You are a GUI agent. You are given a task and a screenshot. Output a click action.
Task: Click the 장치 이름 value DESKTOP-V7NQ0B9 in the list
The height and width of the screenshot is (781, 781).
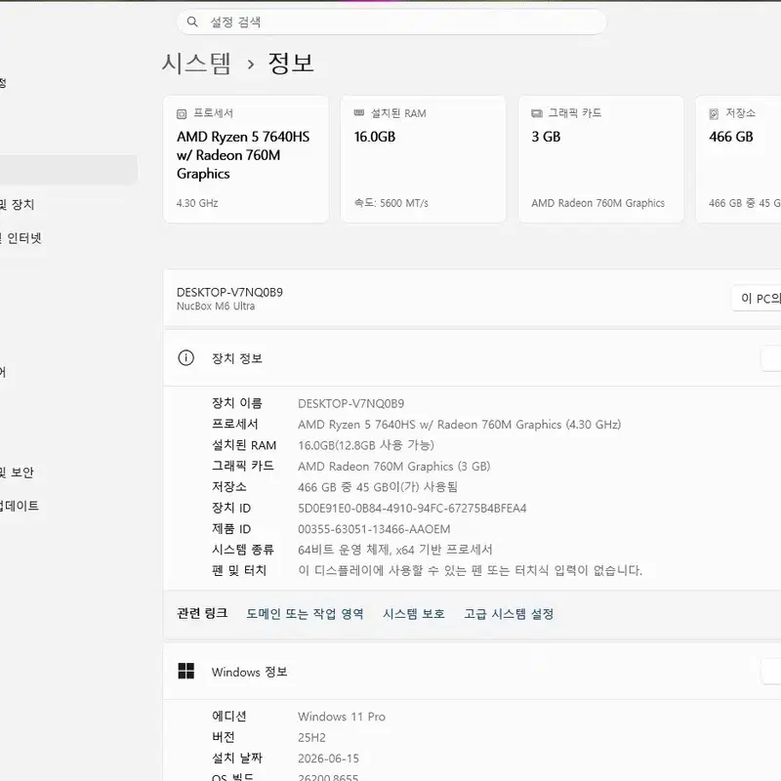click(351, 403)
